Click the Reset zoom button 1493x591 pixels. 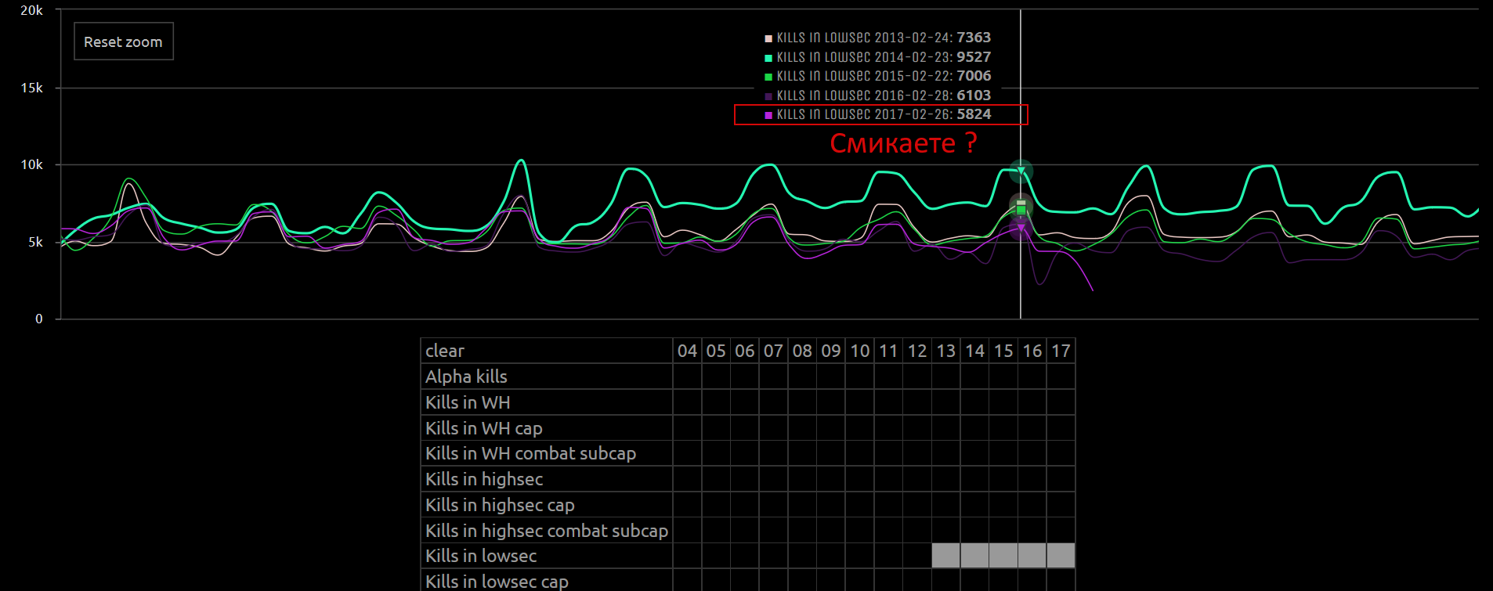(x=124, y=41)
